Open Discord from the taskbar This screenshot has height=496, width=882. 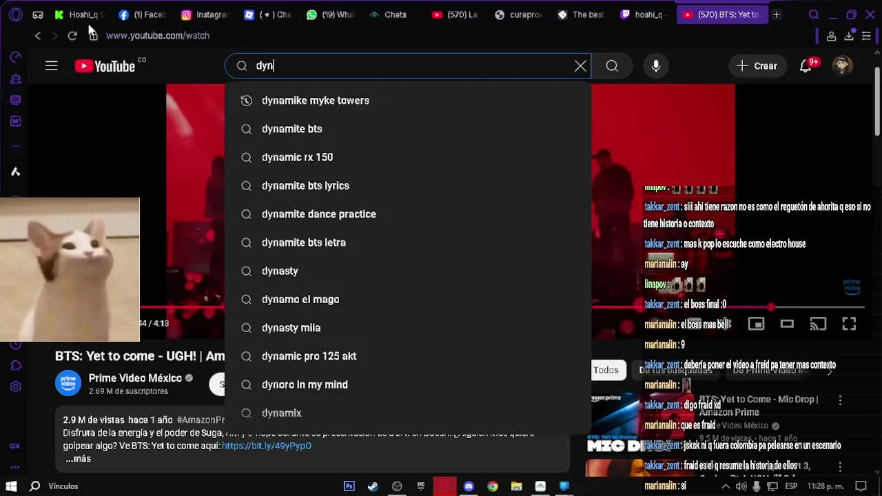(x=469, y=486)
